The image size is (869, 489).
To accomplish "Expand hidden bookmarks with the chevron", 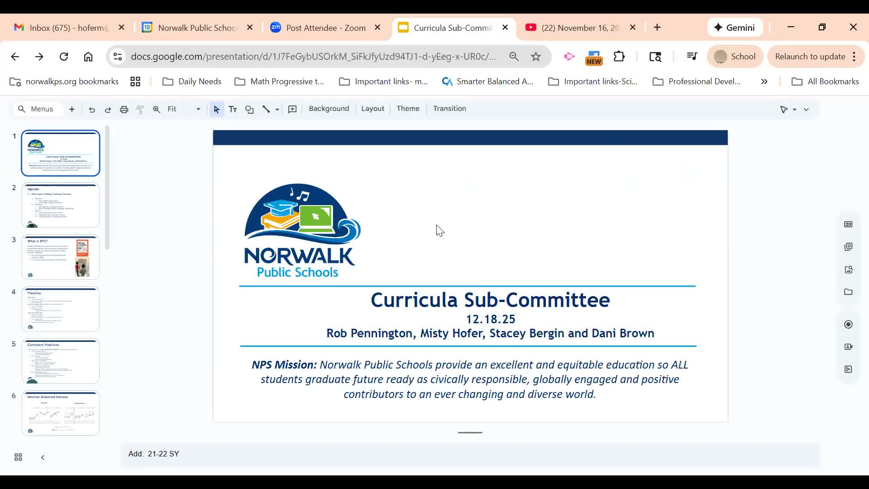I will [x=764, y=81].
